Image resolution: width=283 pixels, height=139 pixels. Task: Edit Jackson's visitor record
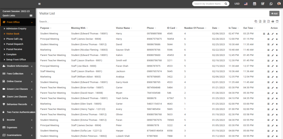point(272,71)
